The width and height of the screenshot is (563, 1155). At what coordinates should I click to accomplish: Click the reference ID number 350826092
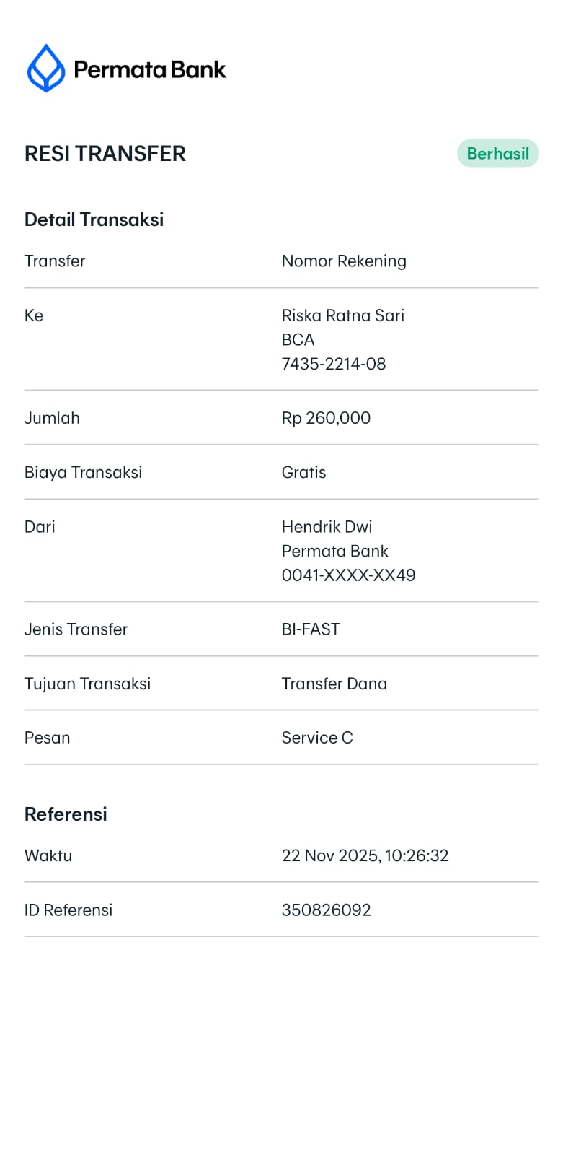pyautogui.click(x=326, y=910)
